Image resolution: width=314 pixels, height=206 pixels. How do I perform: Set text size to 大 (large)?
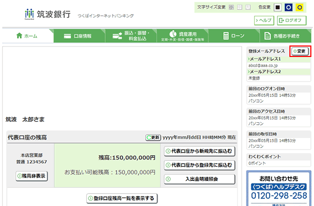[248, 7]
